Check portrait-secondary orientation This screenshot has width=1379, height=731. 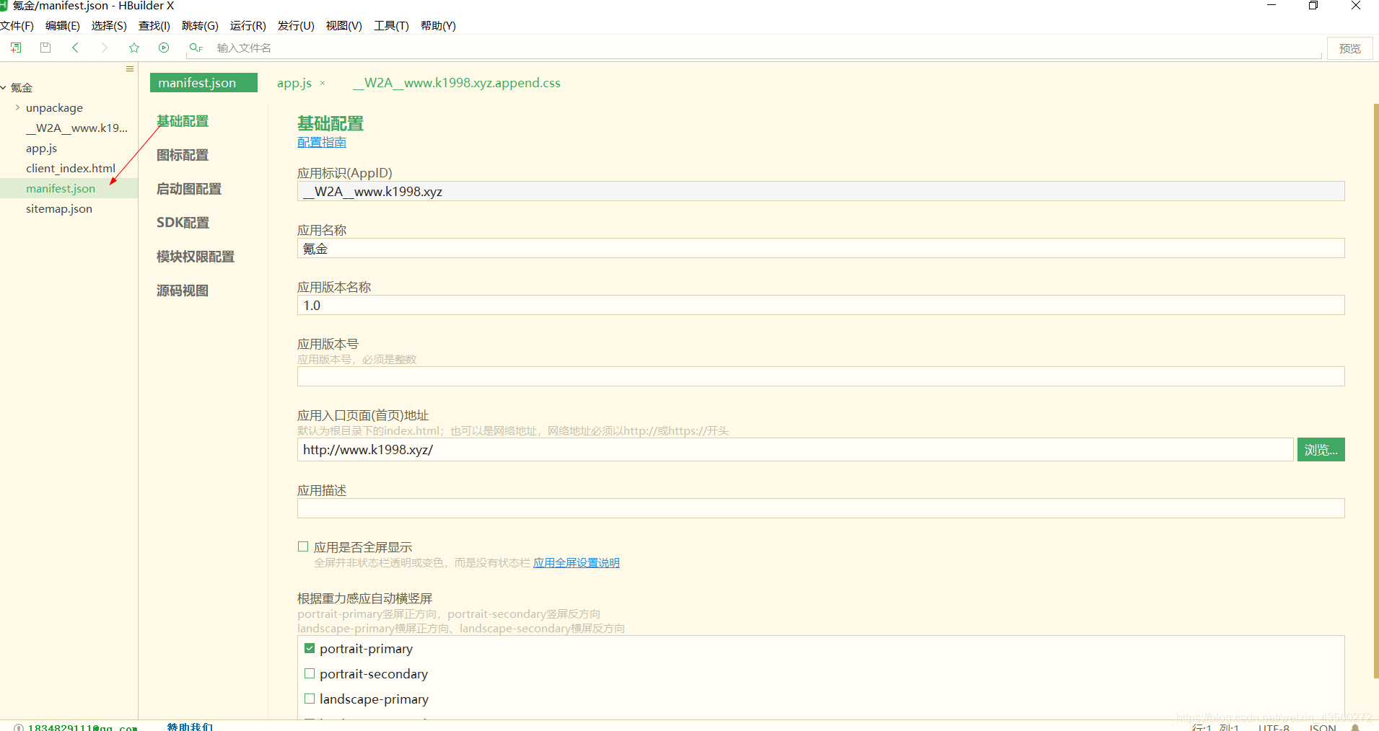point(310,673)
